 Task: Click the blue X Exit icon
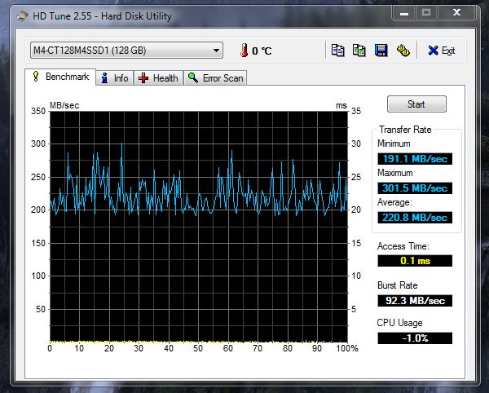coord(433,51)
